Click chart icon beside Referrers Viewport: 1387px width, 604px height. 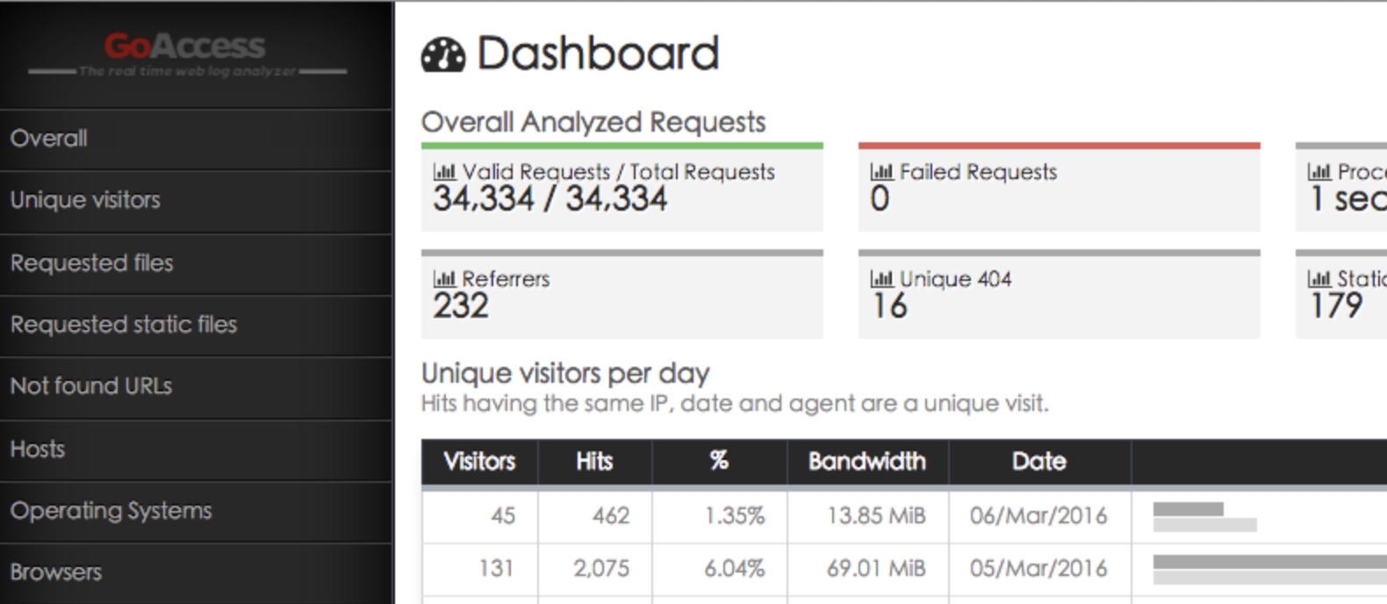click(x=444, y=278)
